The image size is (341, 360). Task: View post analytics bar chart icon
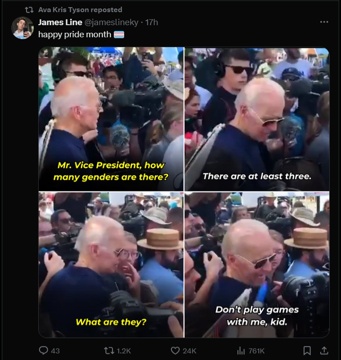point(241,351)
